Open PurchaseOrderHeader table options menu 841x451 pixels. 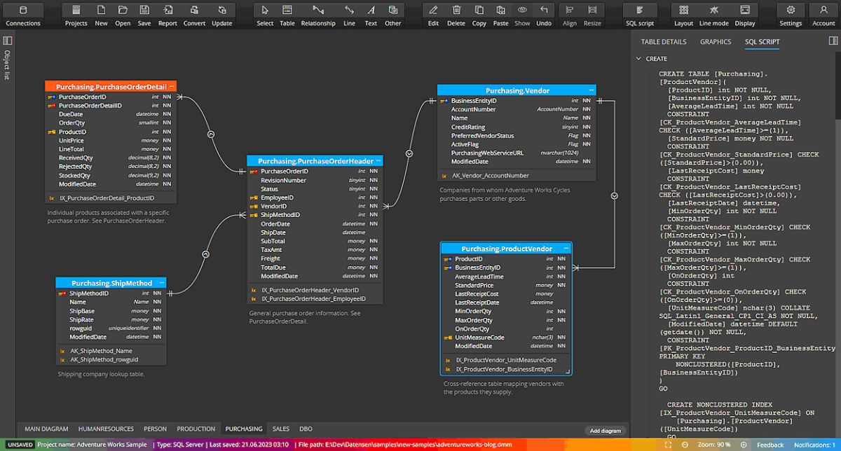click(378, 161)
